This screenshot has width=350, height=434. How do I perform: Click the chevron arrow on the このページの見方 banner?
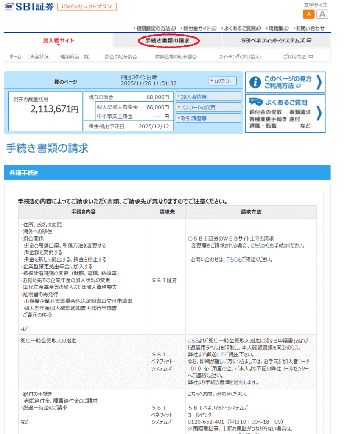pos(319,82)
